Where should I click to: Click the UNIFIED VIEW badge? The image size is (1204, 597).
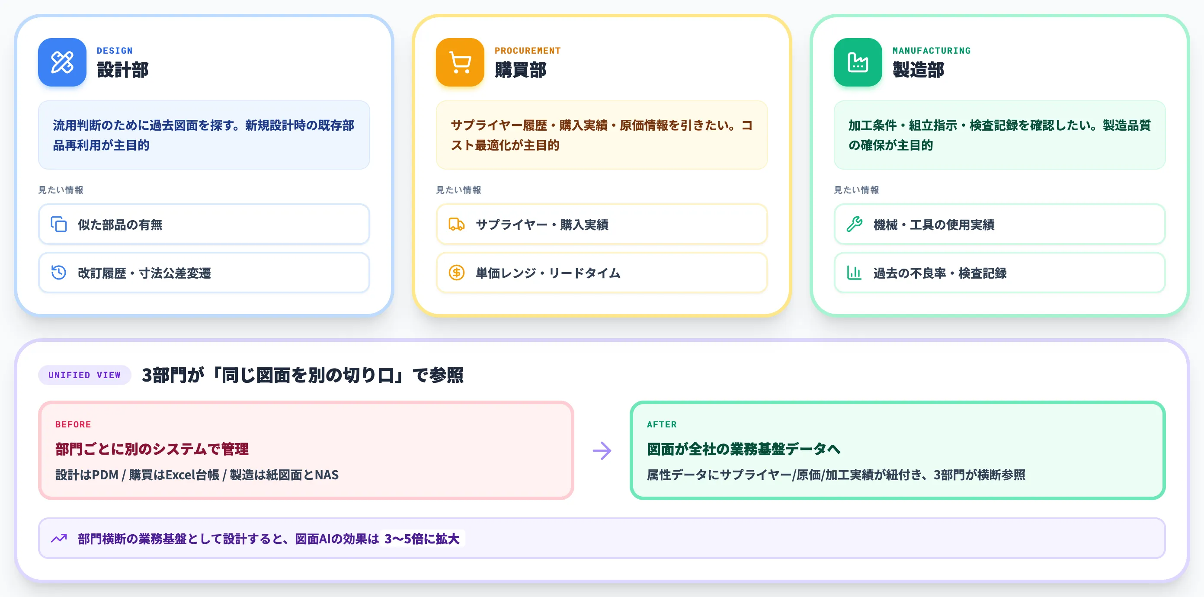click(85, 375)
